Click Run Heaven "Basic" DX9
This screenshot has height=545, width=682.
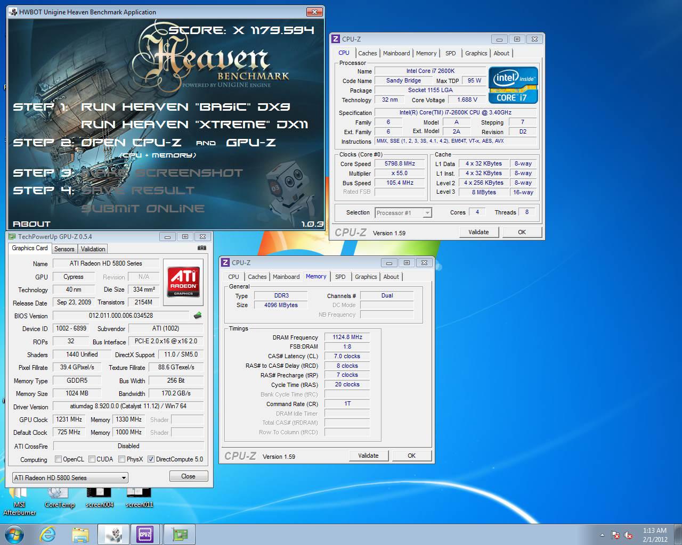pyautogui.click(x=185, y=107)
